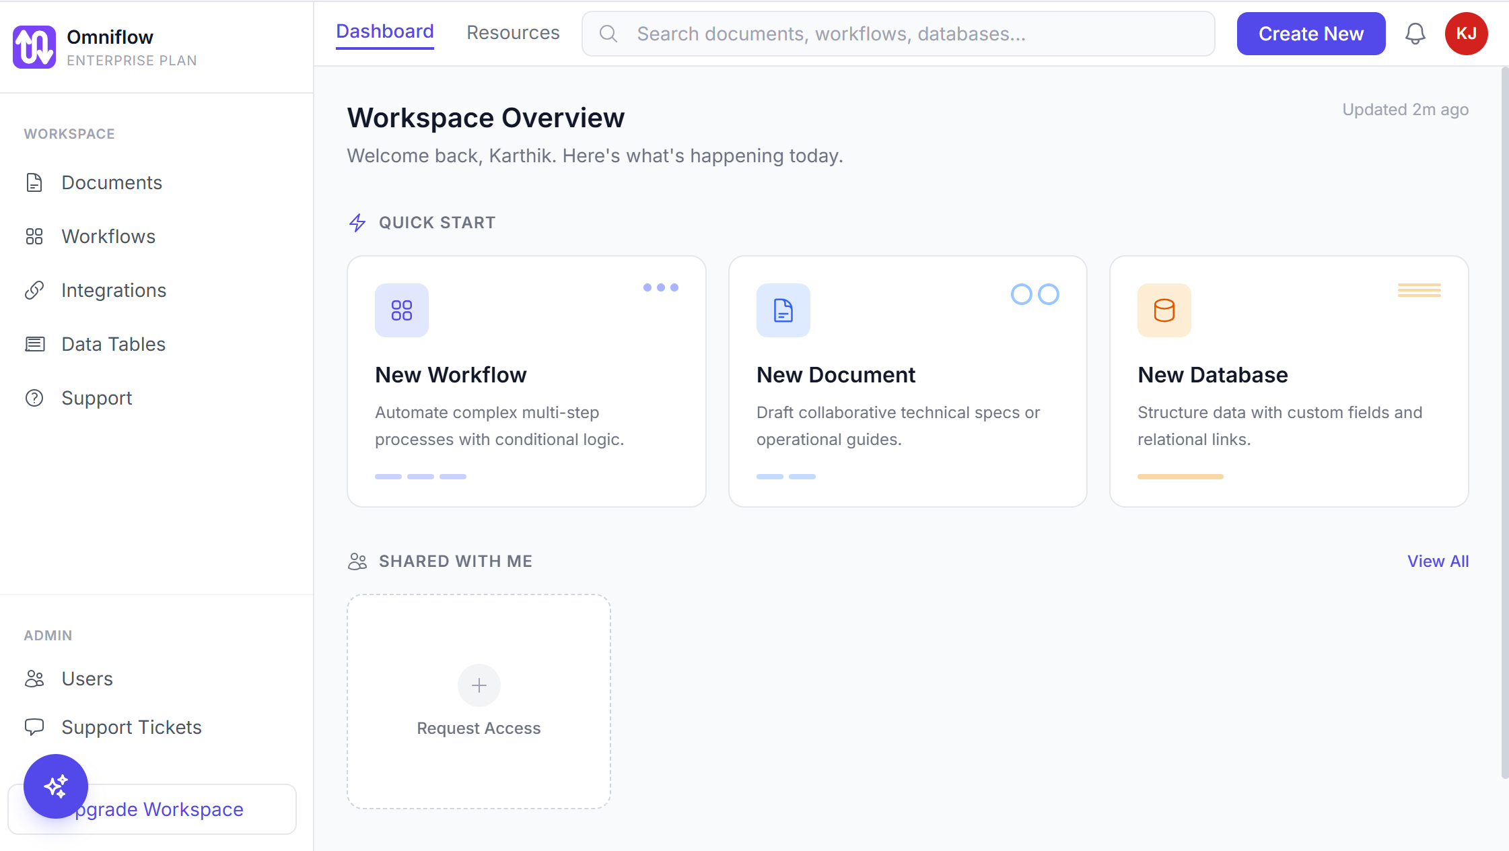Click the 'Welcome back, Karthik' subtitle

(x=595, y=156)
